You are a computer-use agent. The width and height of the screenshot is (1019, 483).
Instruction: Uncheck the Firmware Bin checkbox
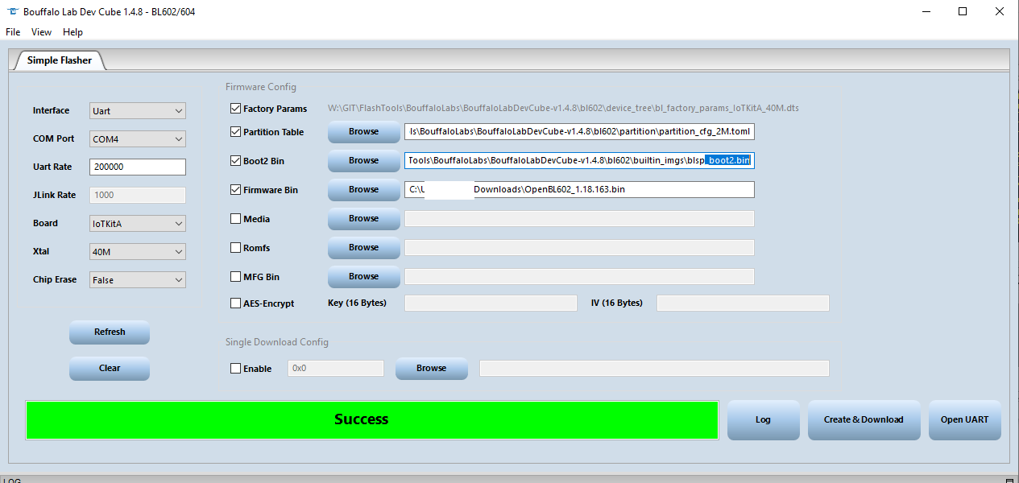(236, 190)
